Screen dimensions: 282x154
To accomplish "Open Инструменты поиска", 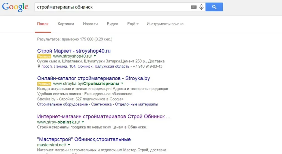I will tap(165, 24).
